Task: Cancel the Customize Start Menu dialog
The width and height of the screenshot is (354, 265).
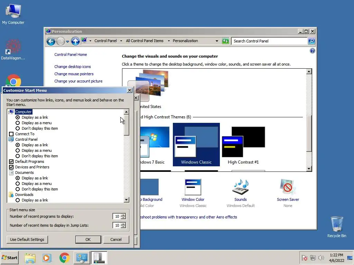Action: [116, 239]
